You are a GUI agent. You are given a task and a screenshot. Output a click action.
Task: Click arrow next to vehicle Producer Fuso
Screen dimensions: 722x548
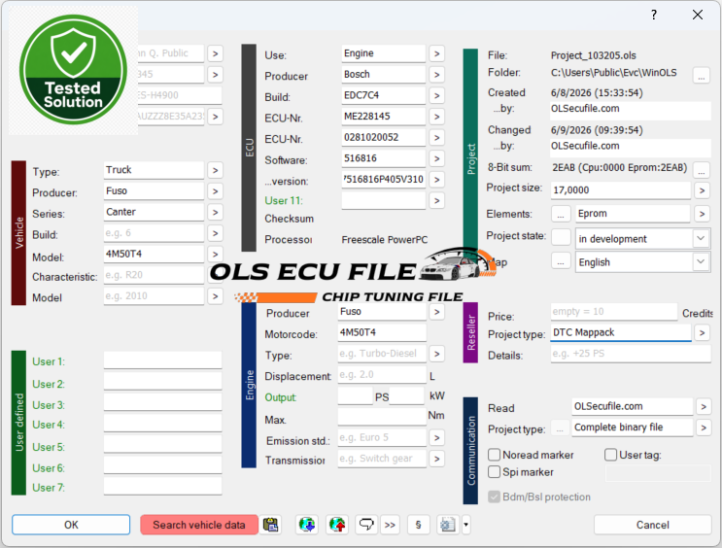[x=215, y=191]
